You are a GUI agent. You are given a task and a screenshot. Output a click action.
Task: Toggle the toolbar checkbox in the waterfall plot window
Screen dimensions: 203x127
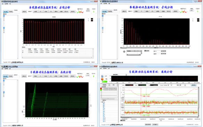point(31,76)
